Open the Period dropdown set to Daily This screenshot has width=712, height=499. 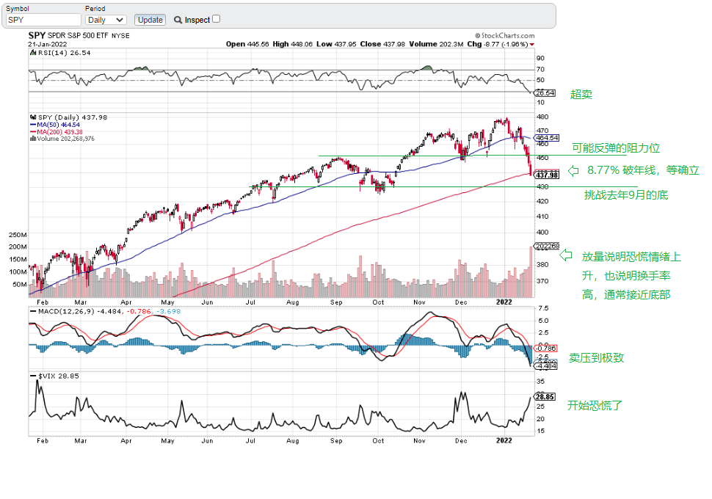tap(106, 20)
